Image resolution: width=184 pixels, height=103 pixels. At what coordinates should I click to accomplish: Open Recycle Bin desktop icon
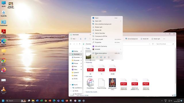point(3,13)
